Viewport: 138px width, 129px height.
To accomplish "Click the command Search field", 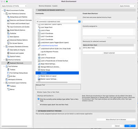I will pos(56,18).
